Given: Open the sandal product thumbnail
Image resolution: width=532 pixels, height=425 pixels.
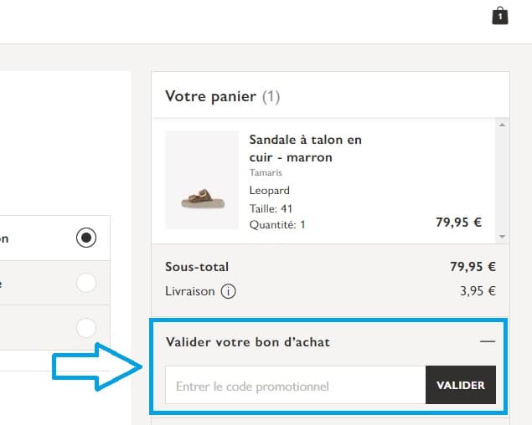Looking at the screenshot, I should [x=202, y=180].
